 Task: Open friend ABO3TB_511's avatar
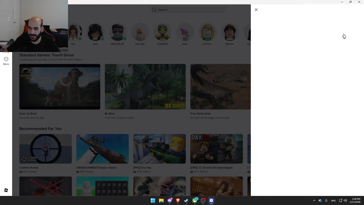tap(117, 32)
